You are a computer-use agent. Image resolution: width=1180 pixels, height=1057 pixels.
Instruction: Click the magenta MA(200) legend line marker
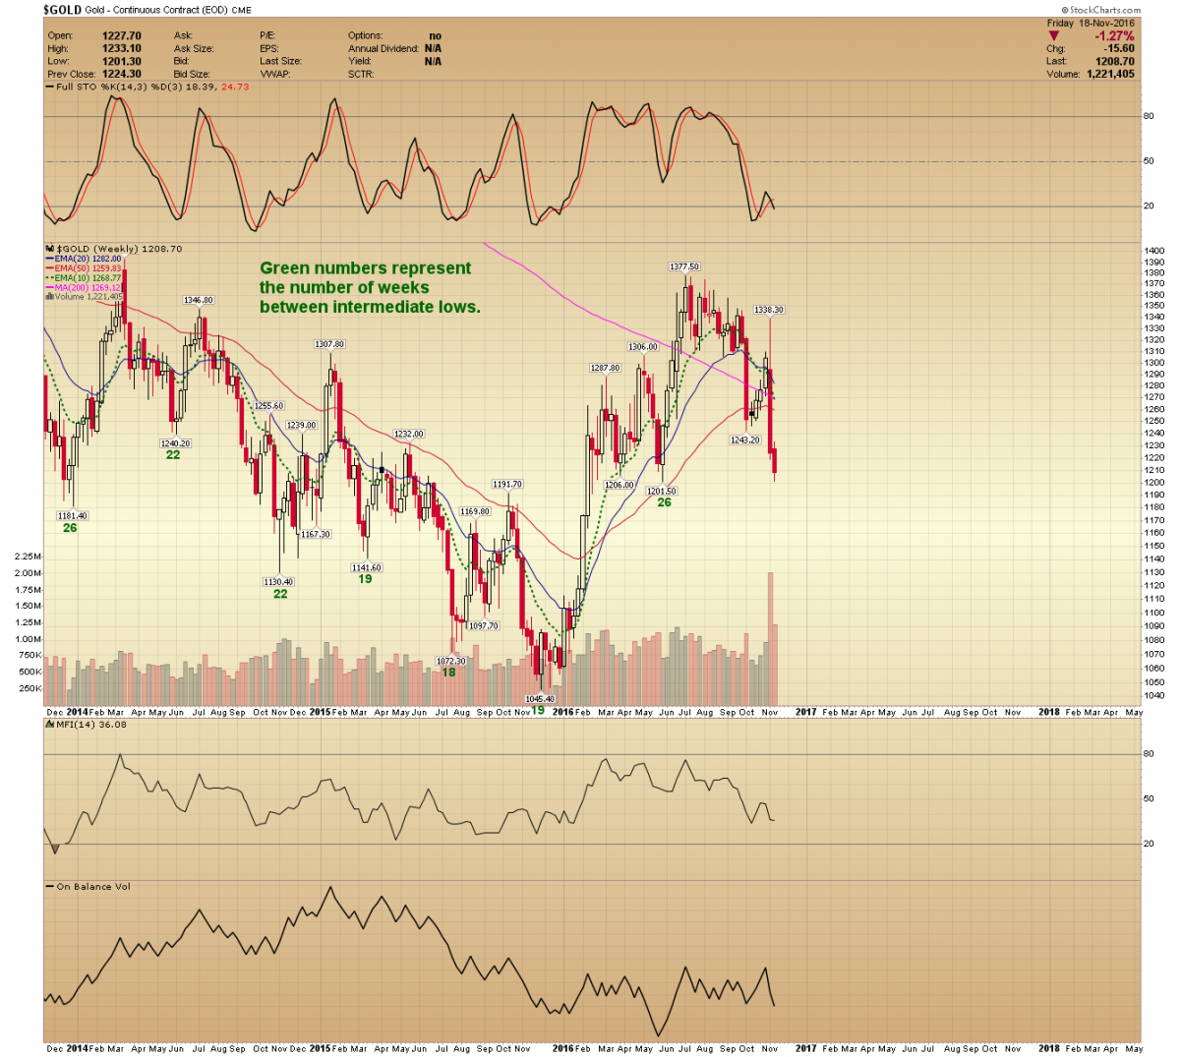[50, 287]
